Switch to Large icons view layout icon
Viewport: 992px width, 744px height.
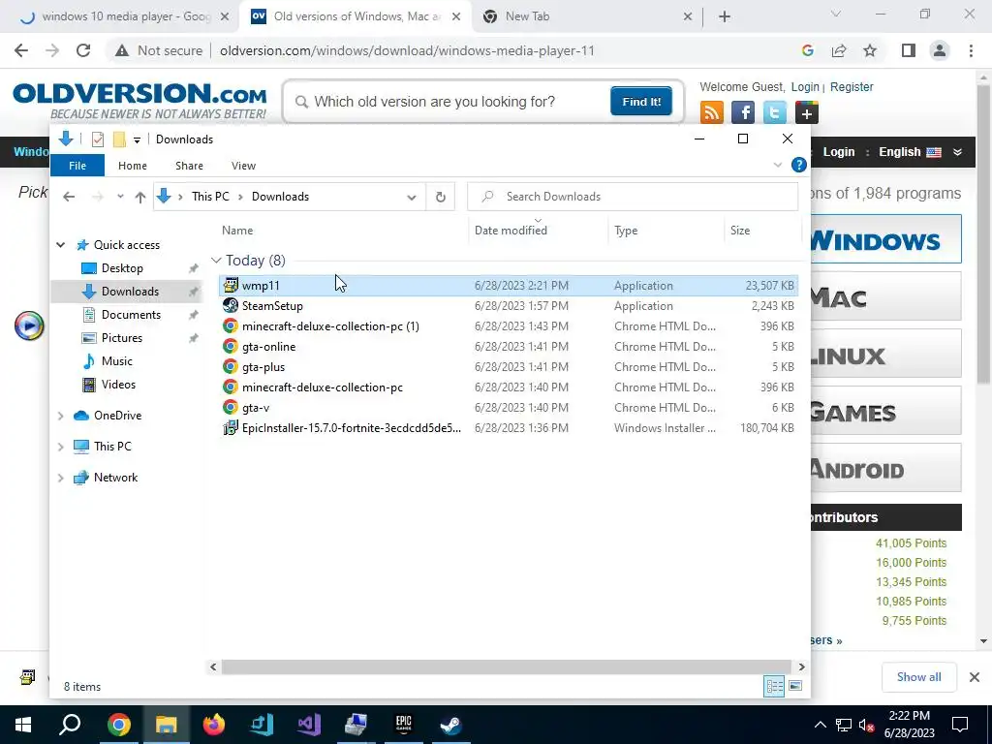pos(795,686)
